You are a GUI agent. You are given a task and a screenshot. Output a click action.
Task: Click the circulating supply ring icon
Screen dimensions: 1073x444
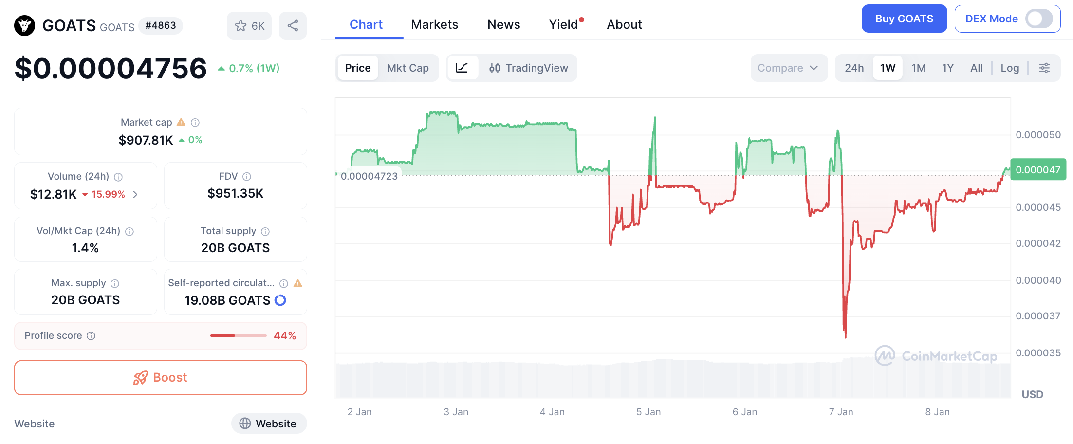(x=280, y=300)
